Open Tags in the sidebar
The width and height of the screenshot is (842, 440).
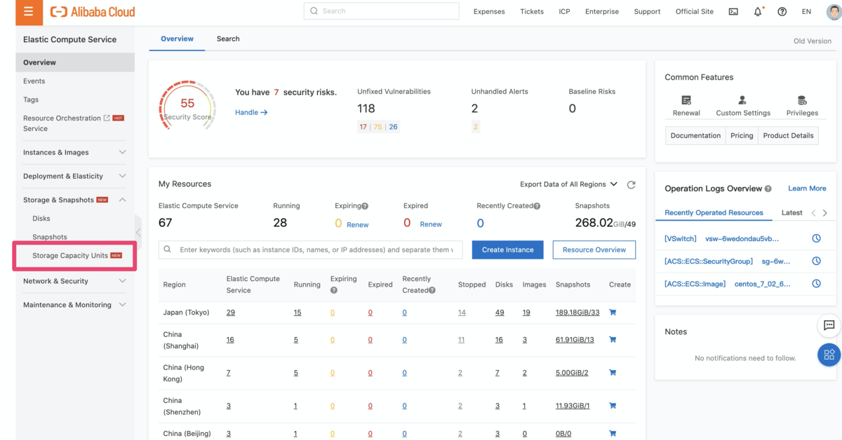[31, 99]
